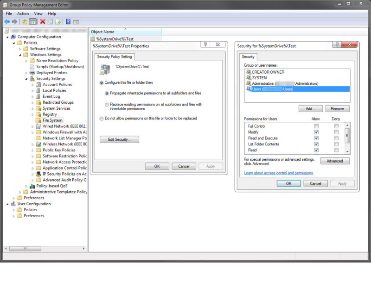Check the Full Control Allow checkbox
Screen dimensions: 371x282
[316, 126]
